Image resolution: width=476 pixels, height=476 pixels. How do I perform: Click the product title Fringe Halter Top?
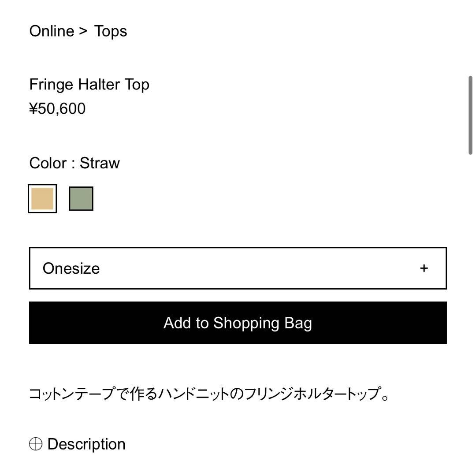[x=89, y=84]
